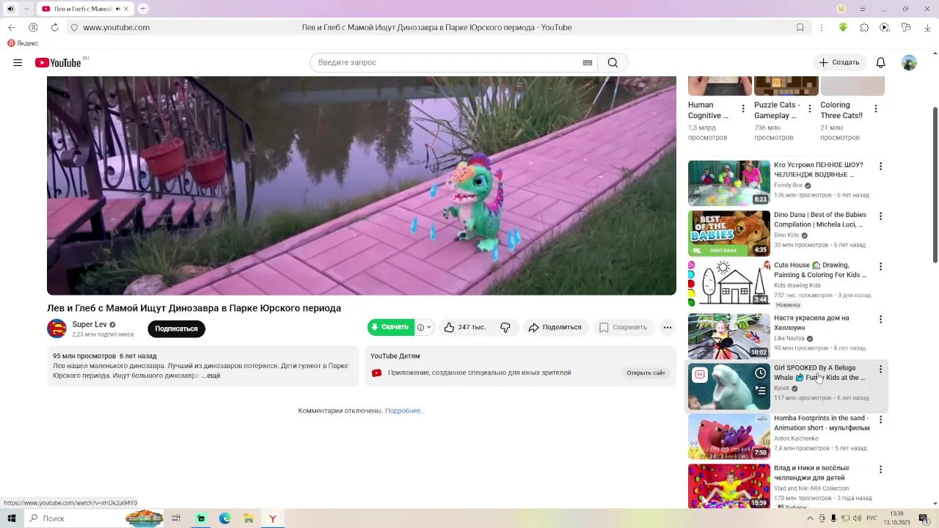
Task: Open the YouTube hamburger guide menu
Action: (18, 62)
